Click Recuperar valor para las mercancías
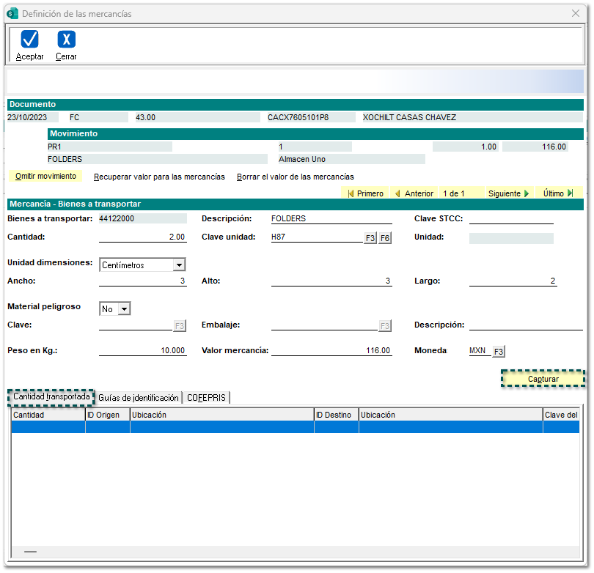 (159, 177)
